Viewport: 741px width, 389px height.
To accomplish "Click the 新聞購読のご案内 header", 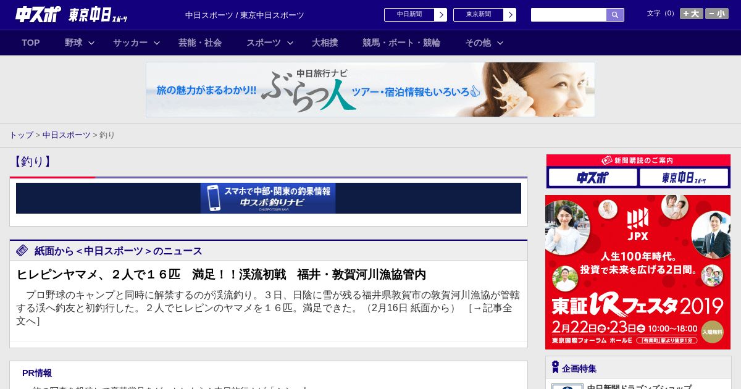I will [638, 160].
